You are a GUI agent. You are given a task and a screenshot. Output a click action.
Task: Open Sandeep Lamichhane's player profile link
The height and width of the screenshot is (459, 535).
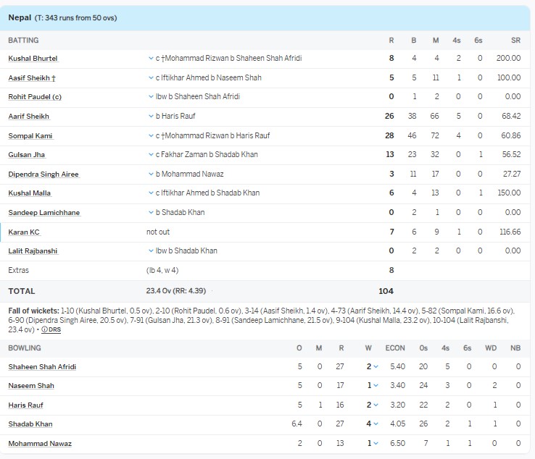(43, 212)
